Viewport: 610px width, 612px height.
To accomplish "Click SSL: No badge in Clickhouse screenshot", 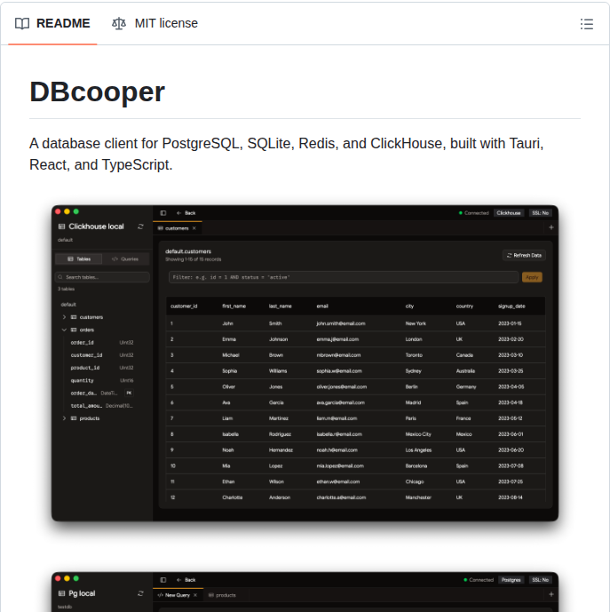I will [x=540, y=213].
